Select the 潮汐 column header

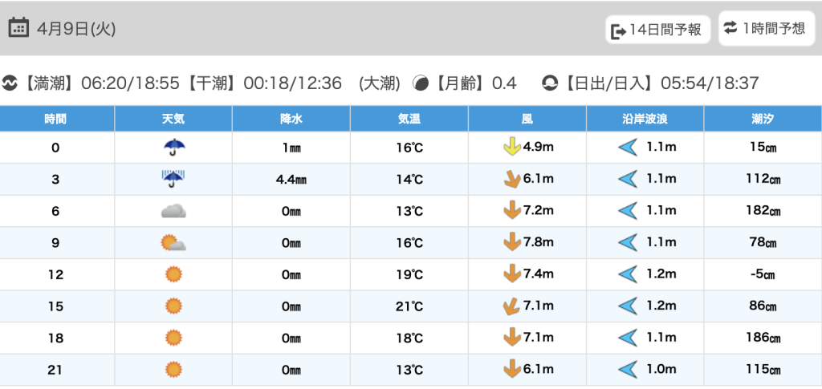click(x=763, y=119)
